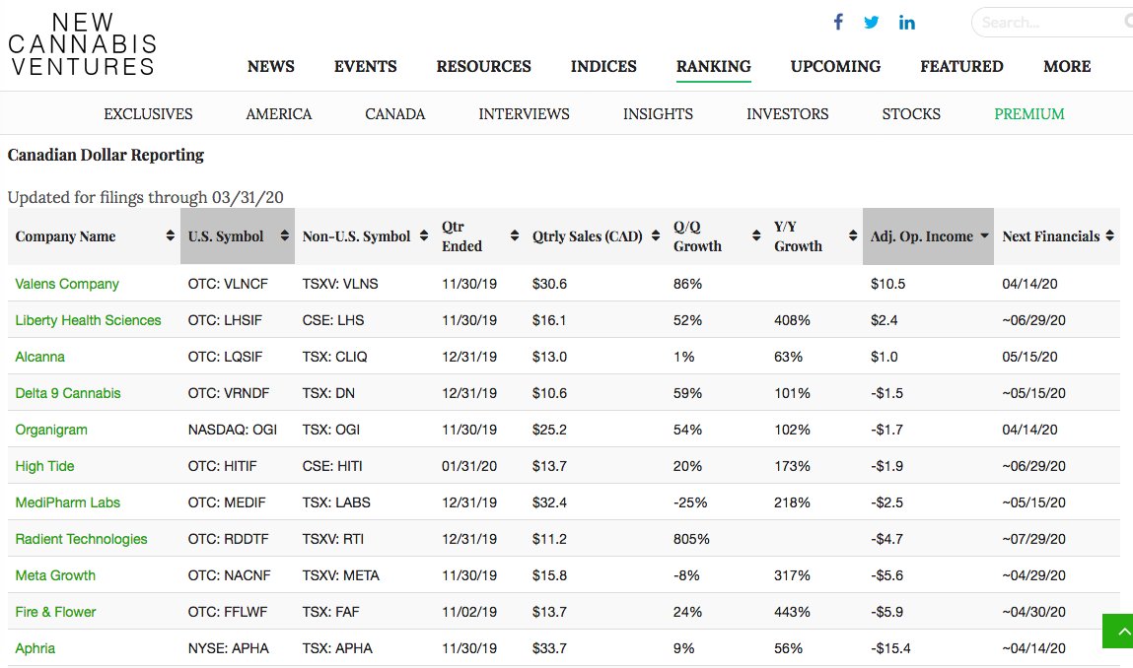
Task: Go to the PREMIUM section
Action: [1028, 114]
